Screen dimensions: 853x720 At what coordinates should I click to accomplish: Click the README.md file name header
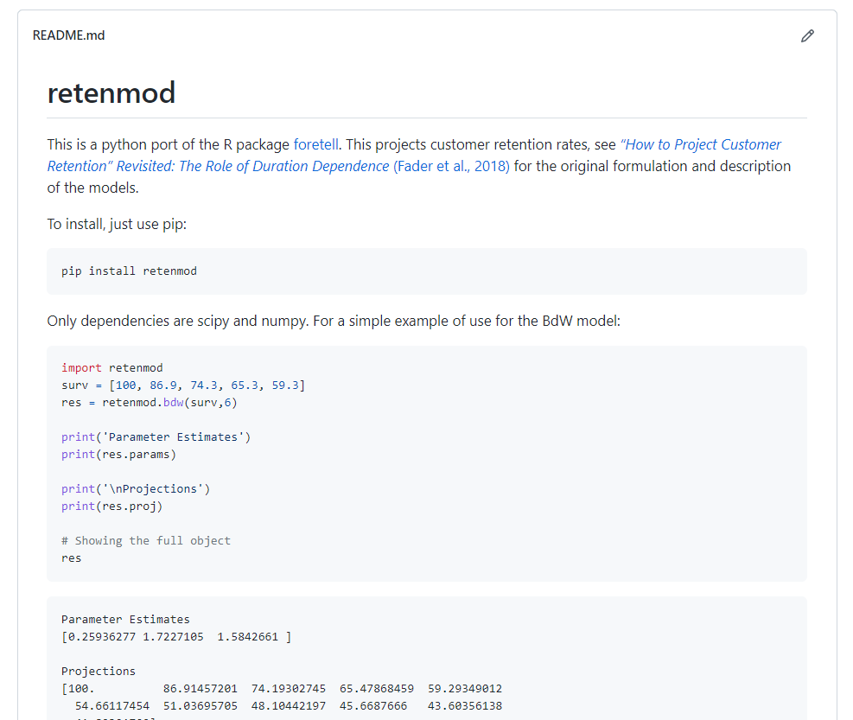pyautogui.click(x=68, y=35)
